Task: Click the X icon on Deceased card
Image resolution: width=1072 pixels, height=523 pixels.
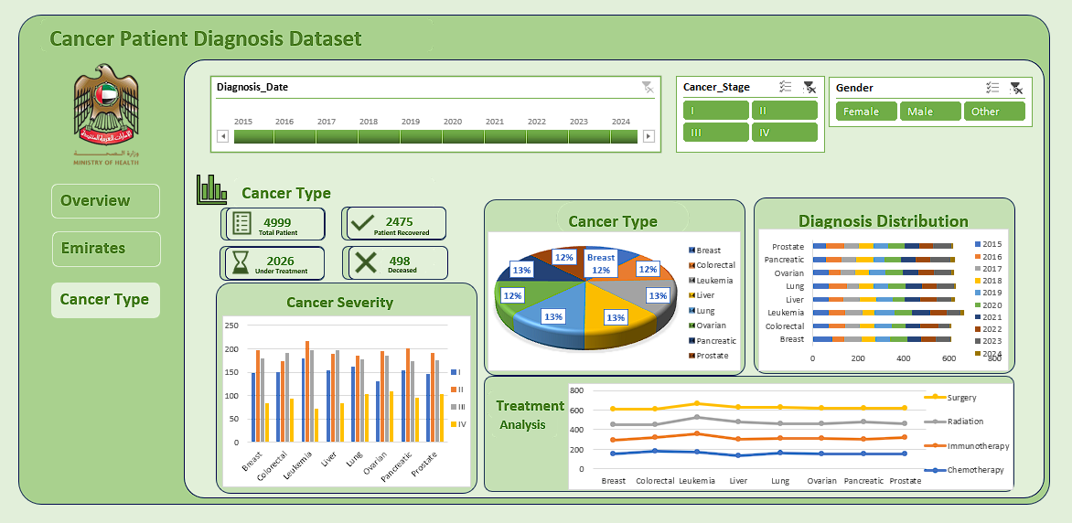Action: coord(367,263)
